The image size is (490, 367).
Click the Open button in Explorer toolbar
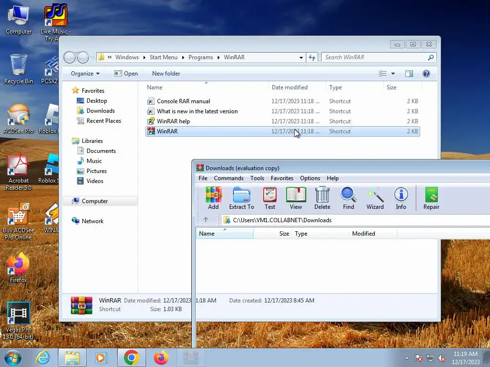[126, 73]
